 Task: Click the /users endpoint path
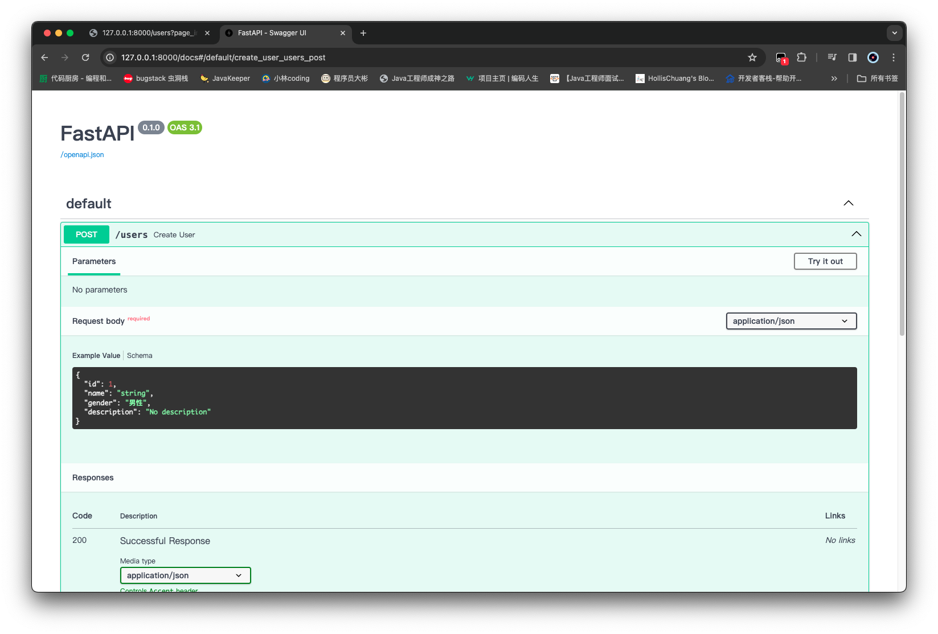[x=132, y=235]
